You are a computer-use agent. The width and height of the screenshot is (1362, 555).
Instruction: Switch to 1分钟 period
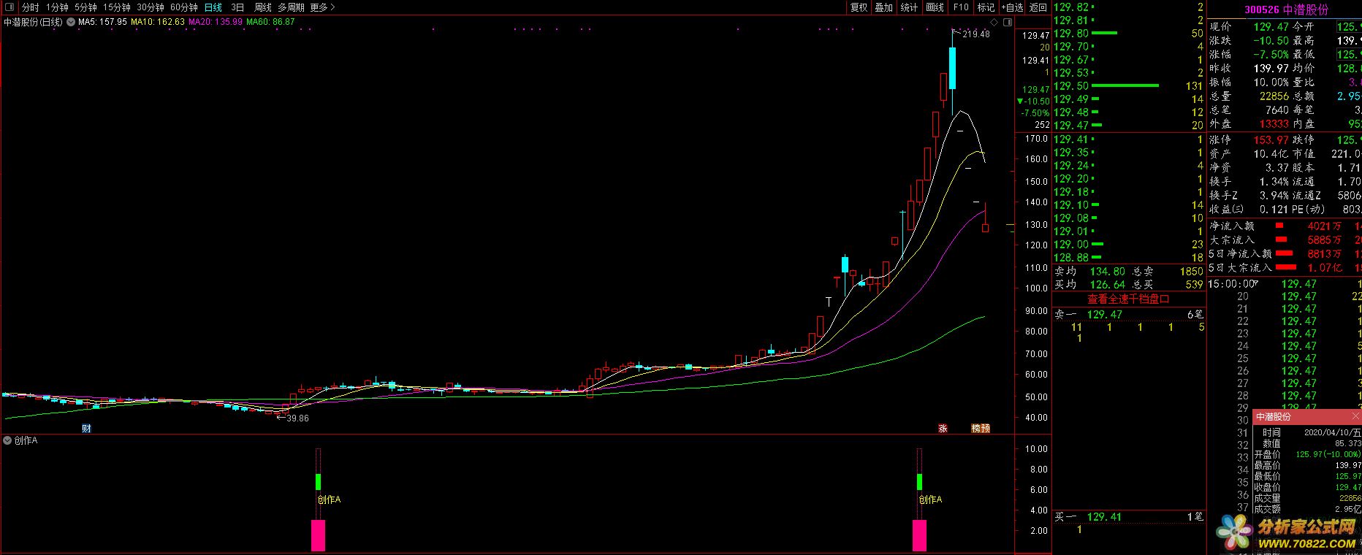57,7
